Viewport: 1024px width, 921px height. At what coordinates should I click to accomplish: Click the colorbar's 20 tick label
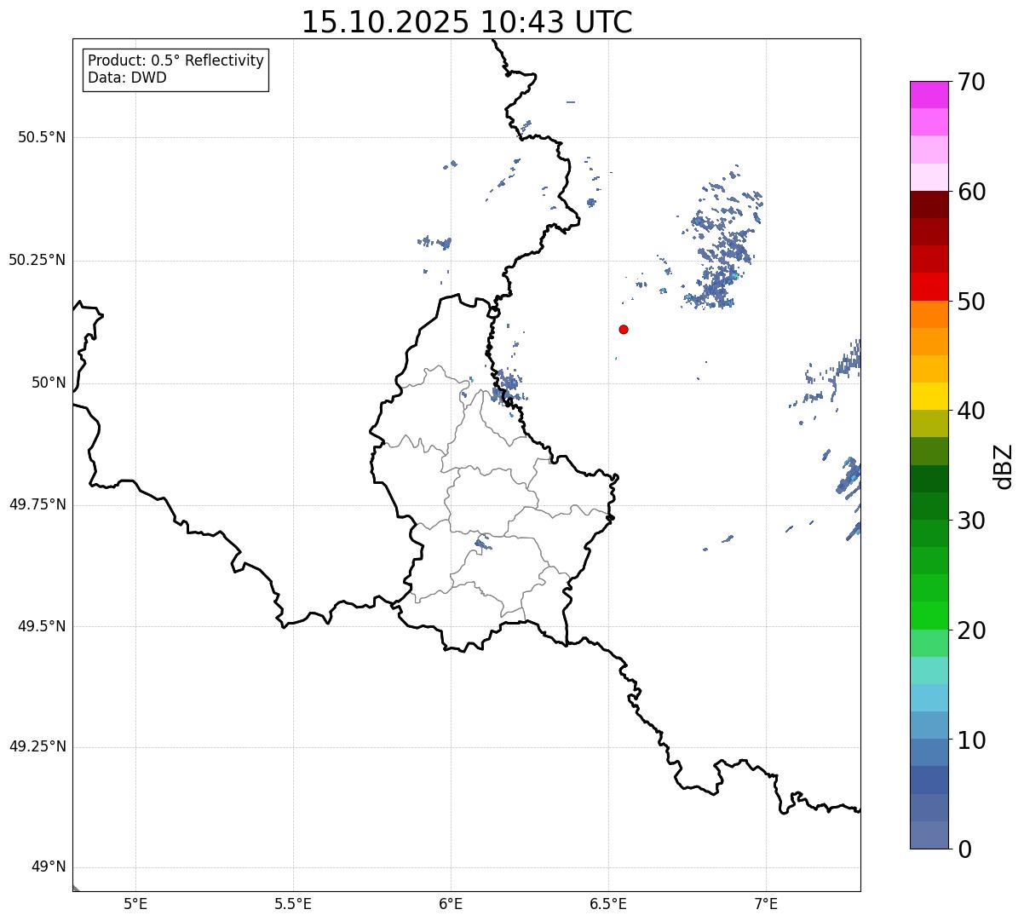pyautogui.click(x=971, y=630)
